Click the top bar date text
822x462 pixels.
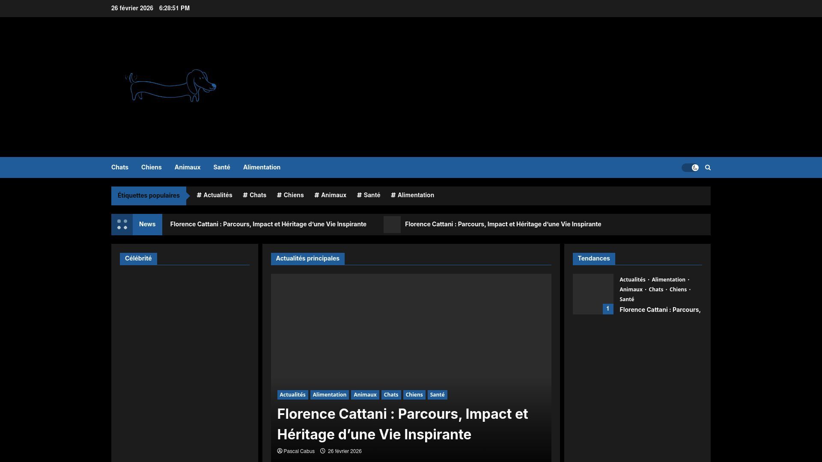point(132,8)
